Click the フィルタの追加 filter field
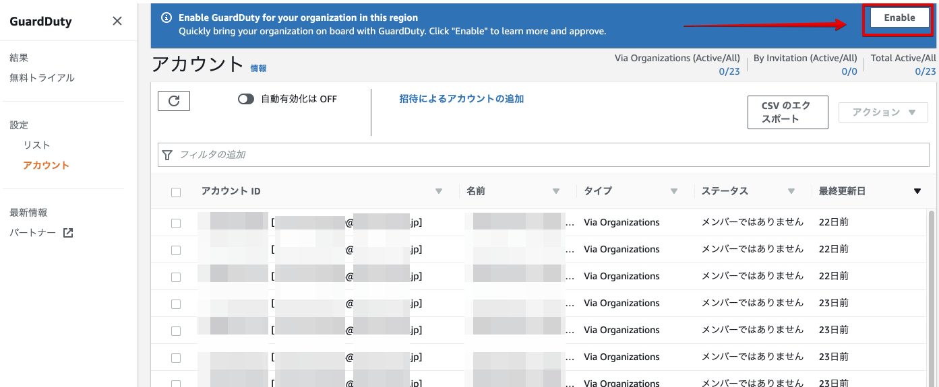Image resolution: width=939 pixels, height=387 pixels. click(543, 155)
